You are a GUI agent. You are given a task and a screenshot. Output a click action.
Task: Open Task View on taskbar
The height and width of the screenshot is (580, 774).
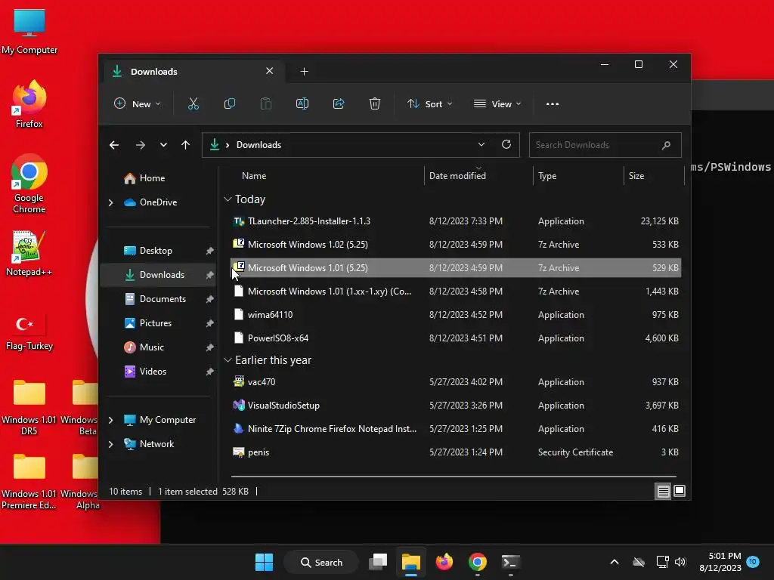click(x=378, y=562)
